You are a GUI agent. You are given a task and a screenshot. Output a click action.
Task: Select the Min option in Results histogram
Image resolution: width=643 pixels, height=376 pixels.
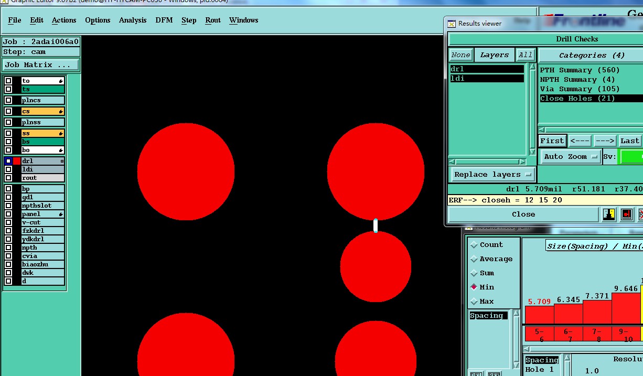pos(475,287)
